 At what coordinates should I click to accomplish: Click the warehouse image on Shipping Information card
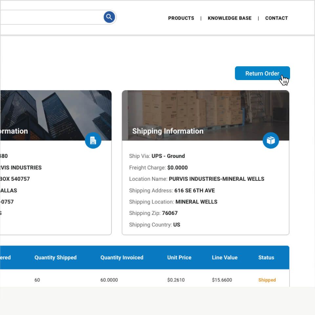205,108
